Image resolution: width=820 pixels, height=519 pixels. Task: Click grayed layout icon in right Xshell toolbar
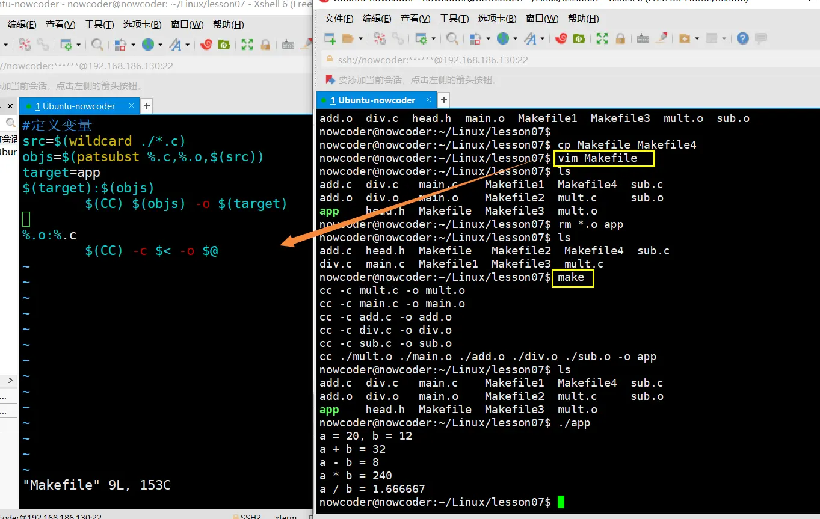click(712, 38)
